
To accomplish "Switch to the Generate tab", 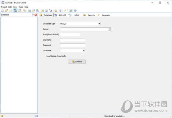I will click(104, 15).
